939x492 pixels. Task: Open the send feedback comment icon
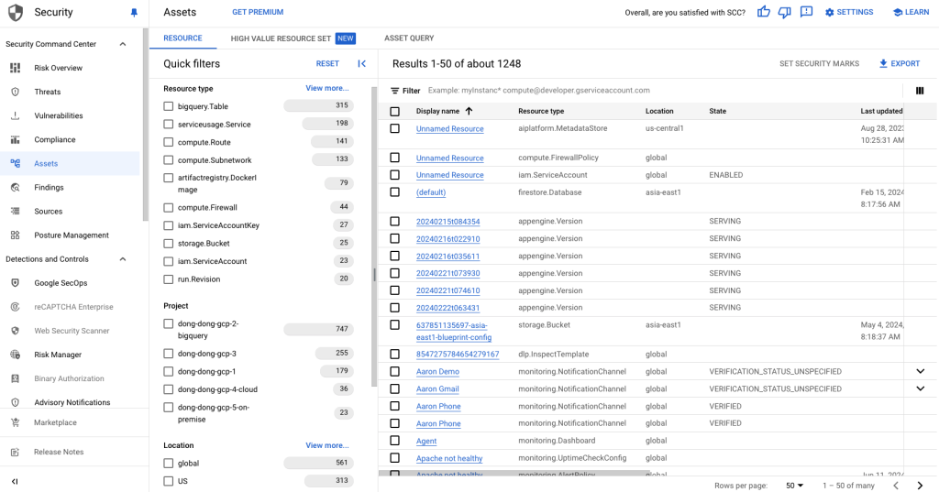tap(806, 12)
